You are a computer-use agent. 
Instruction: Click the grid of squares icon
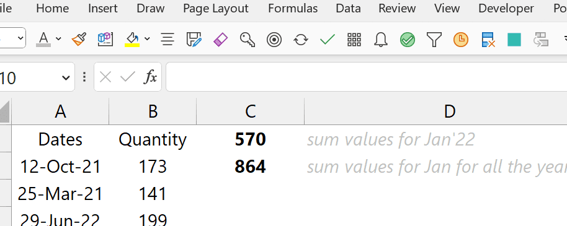coord(354,40)
